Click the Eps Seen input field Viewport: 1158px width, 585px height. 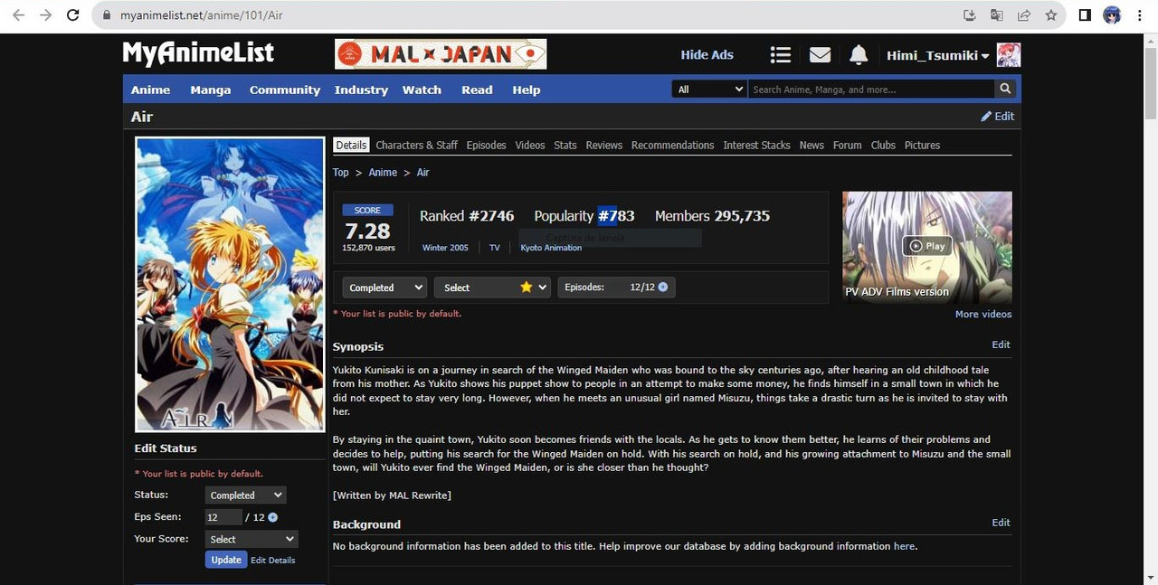(x=223, y=517)
